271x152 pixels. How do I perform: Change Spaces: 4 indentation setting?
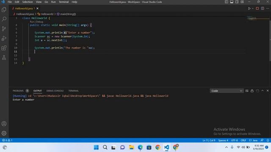click(x=223, y=140)
